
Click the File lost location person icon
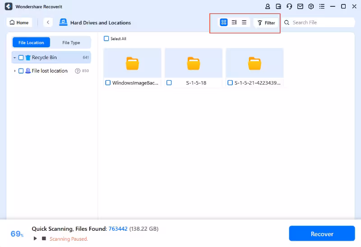(x=28, y=71)
